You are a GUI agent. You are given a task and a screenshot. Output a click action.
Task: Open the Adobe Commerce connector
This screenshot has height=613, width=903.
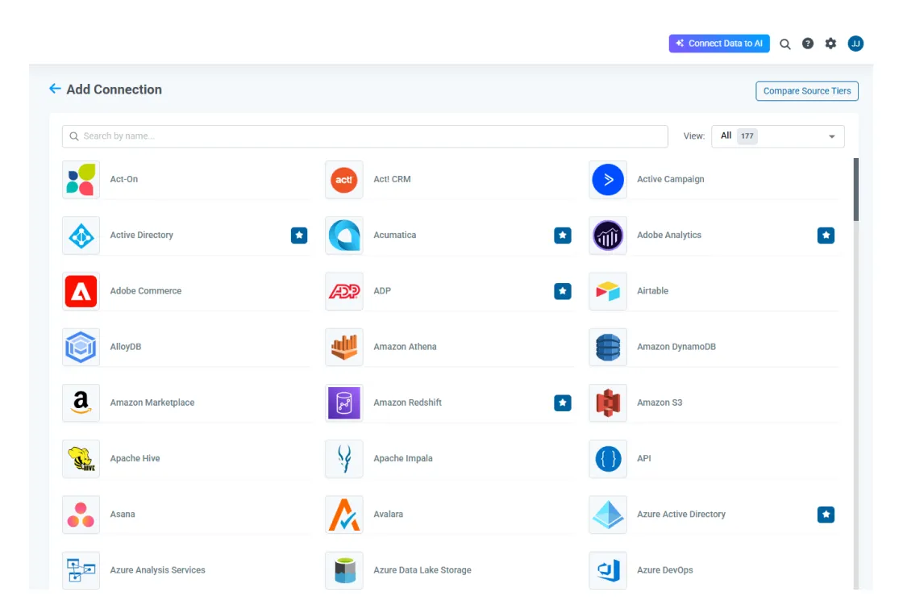[145, 290]
